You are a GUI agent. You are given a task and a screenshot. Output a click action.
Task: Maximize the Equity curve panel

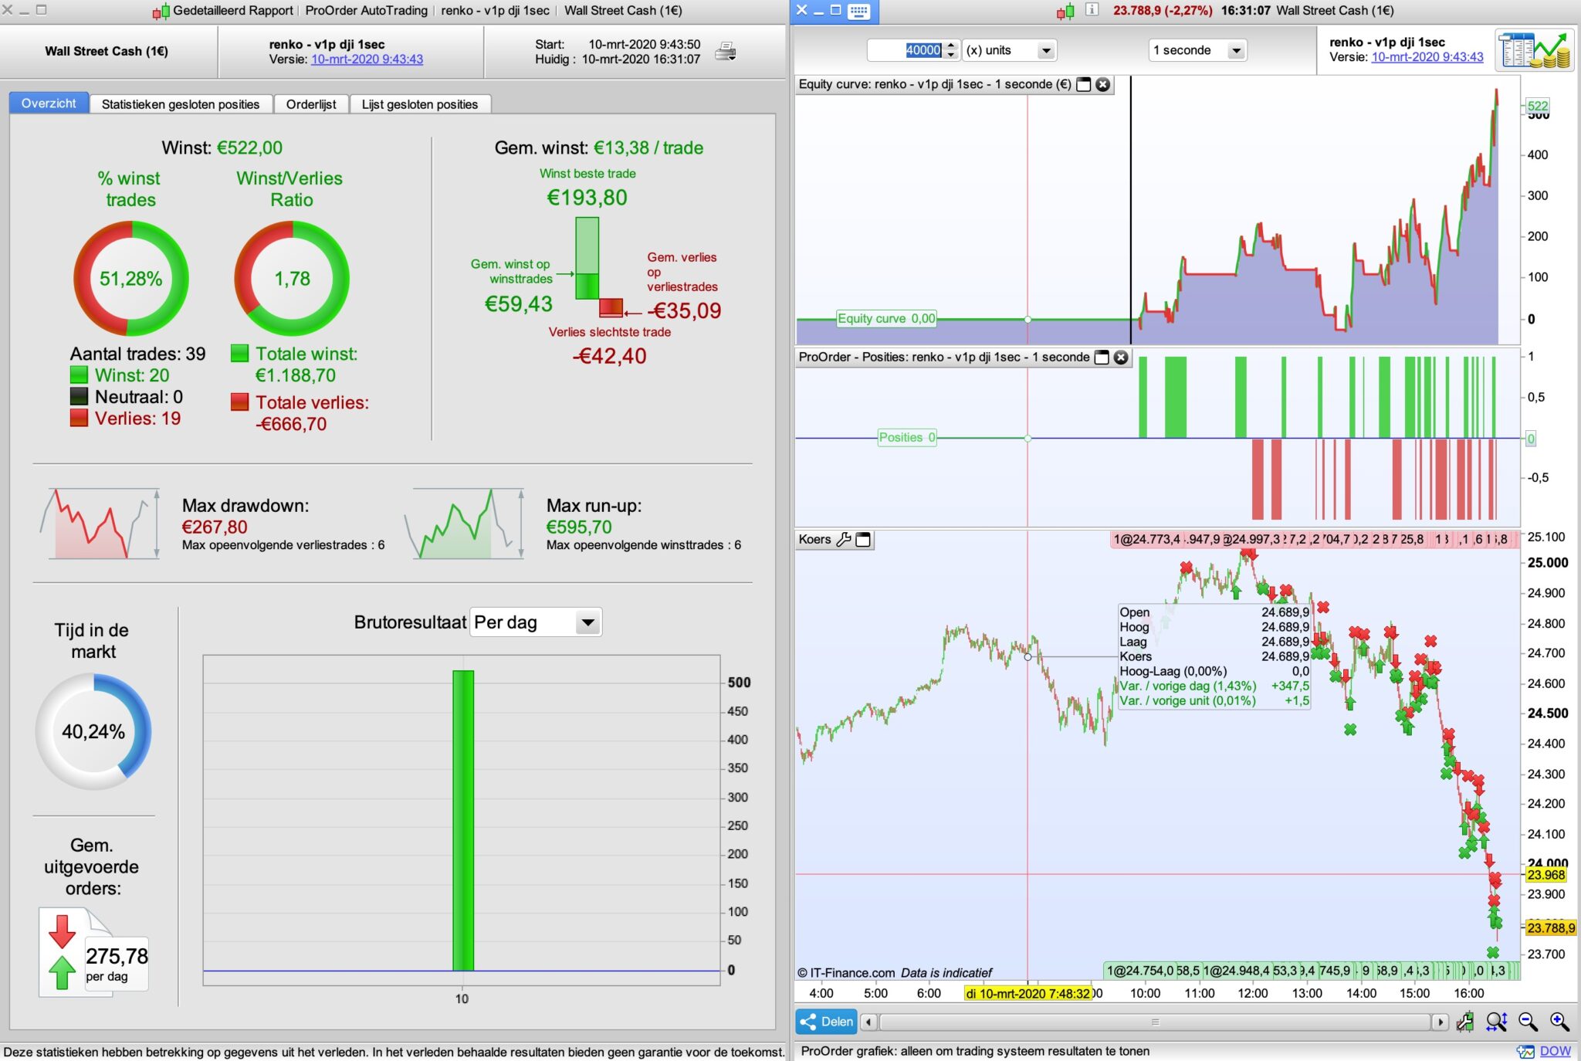click(x=1084, y=84)
